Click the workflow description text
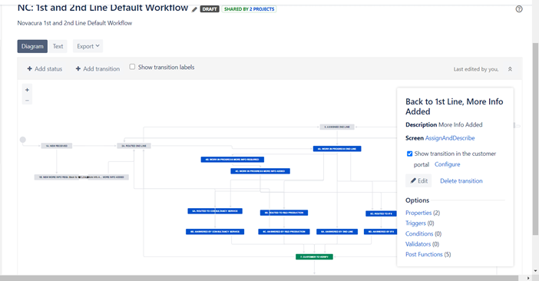539x281 pixels. [x=74, y=23]
